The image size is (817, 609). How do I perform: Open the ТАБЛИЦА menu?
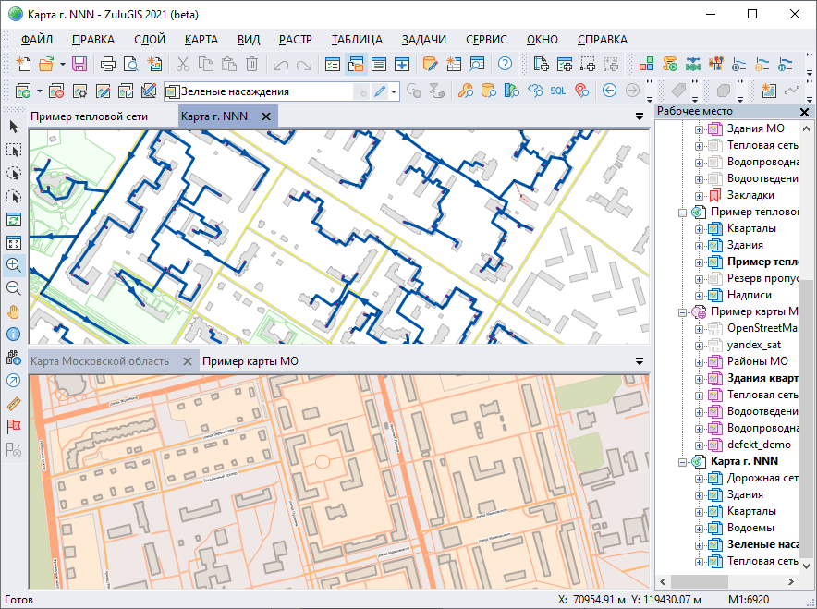point(356,40)
